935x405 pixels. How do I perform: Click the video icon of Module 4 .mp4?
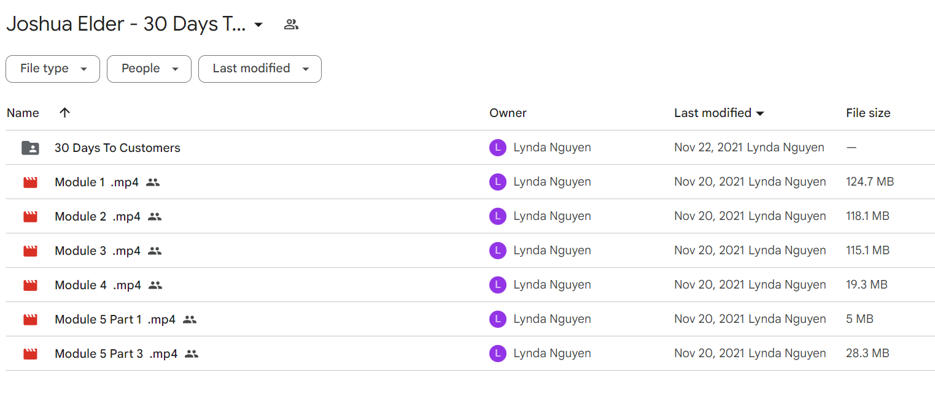30,285
